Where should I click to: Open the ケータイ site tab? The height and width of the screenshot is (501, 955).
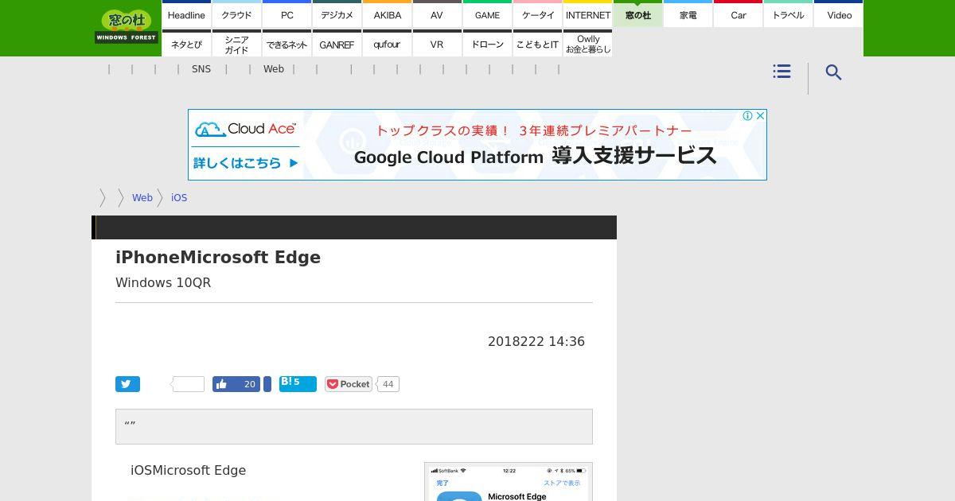click(537, 14)
